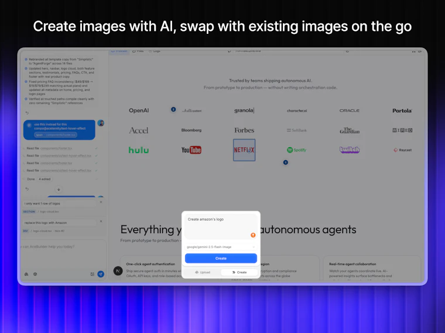Click the OpenAI logo

[139, 110]
